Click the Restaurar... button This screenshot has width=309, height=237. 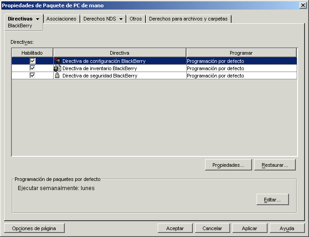275,165
